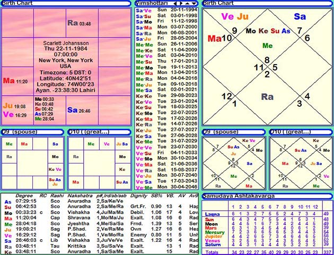The height and width of the screenshot is (255, 334).
Task: Select the Samudaya Ashtakavarga panel title
Action: (238, 196)
